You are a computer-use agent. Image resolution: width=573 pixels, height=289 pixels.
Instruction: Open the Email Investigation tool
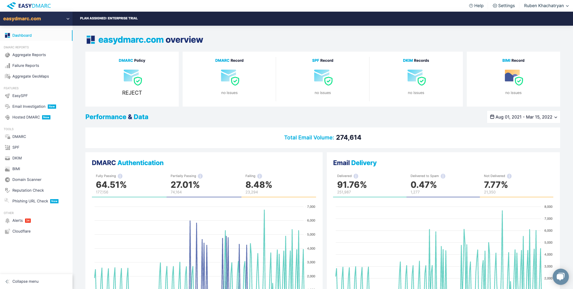(x=29, y=106)
